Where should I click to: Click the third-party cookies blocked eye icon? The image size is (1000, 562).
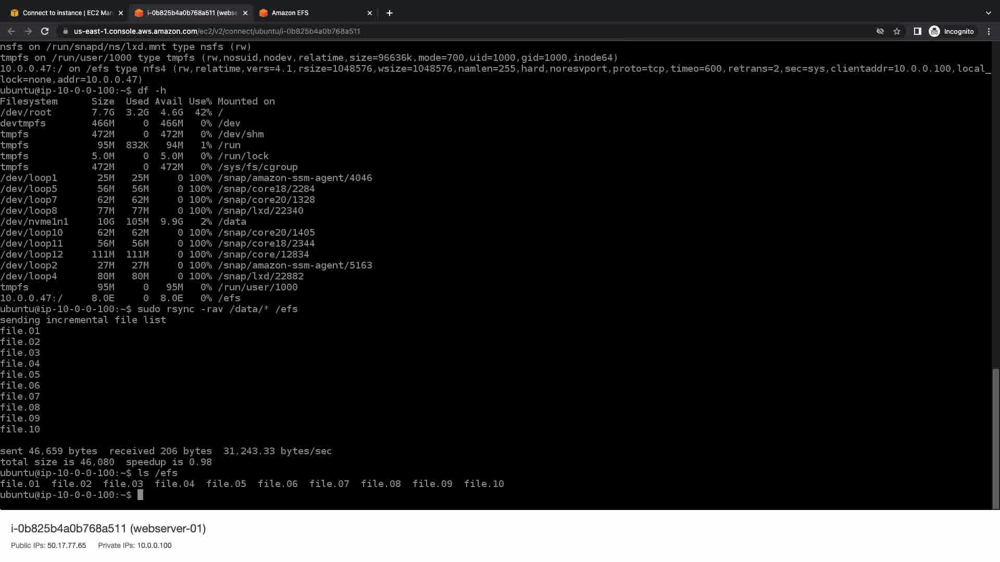880,31
